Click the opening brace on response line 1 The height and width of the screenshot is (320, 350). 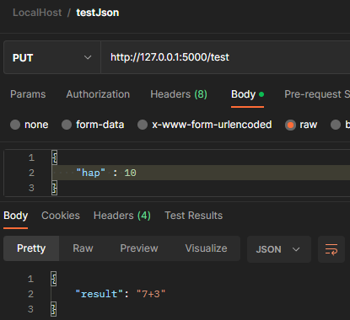54,279
